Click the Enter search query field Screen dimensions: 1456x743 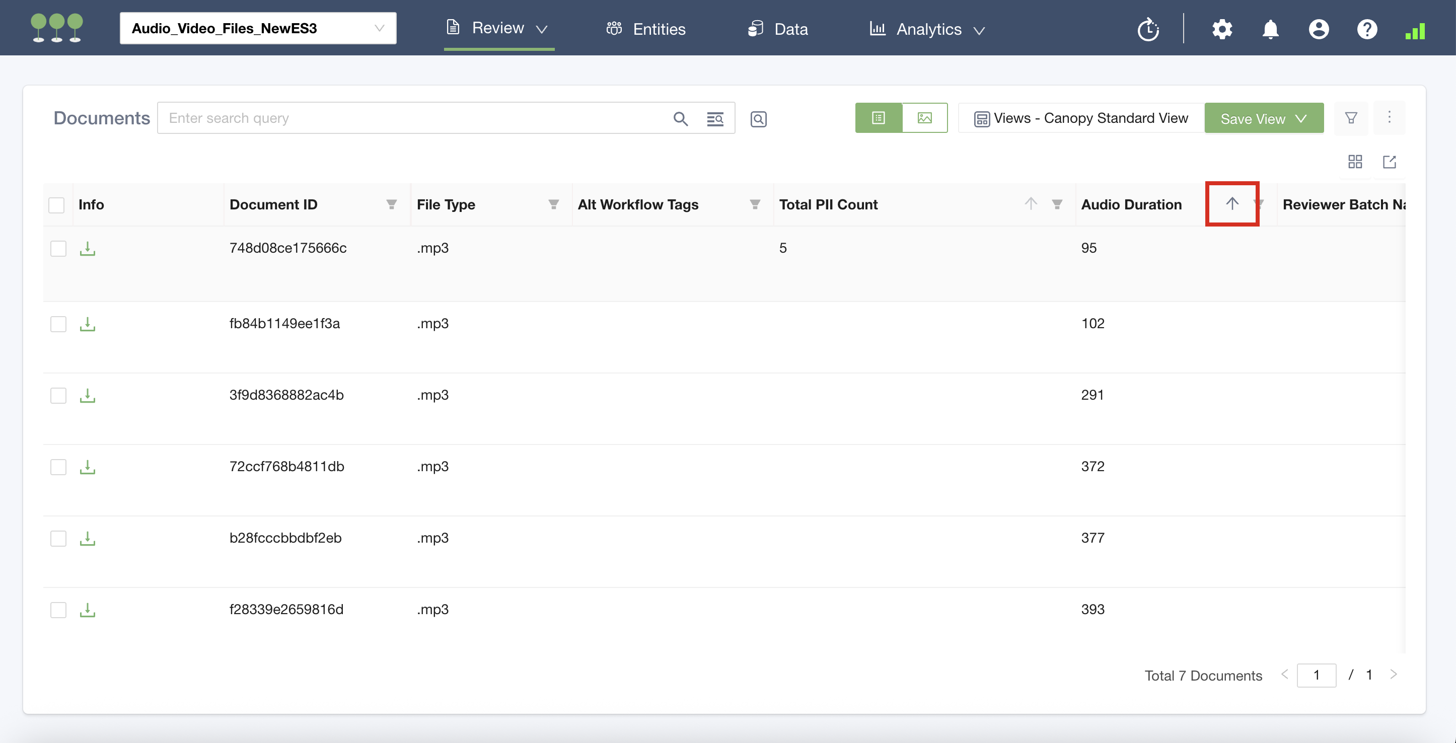[415, 118]
